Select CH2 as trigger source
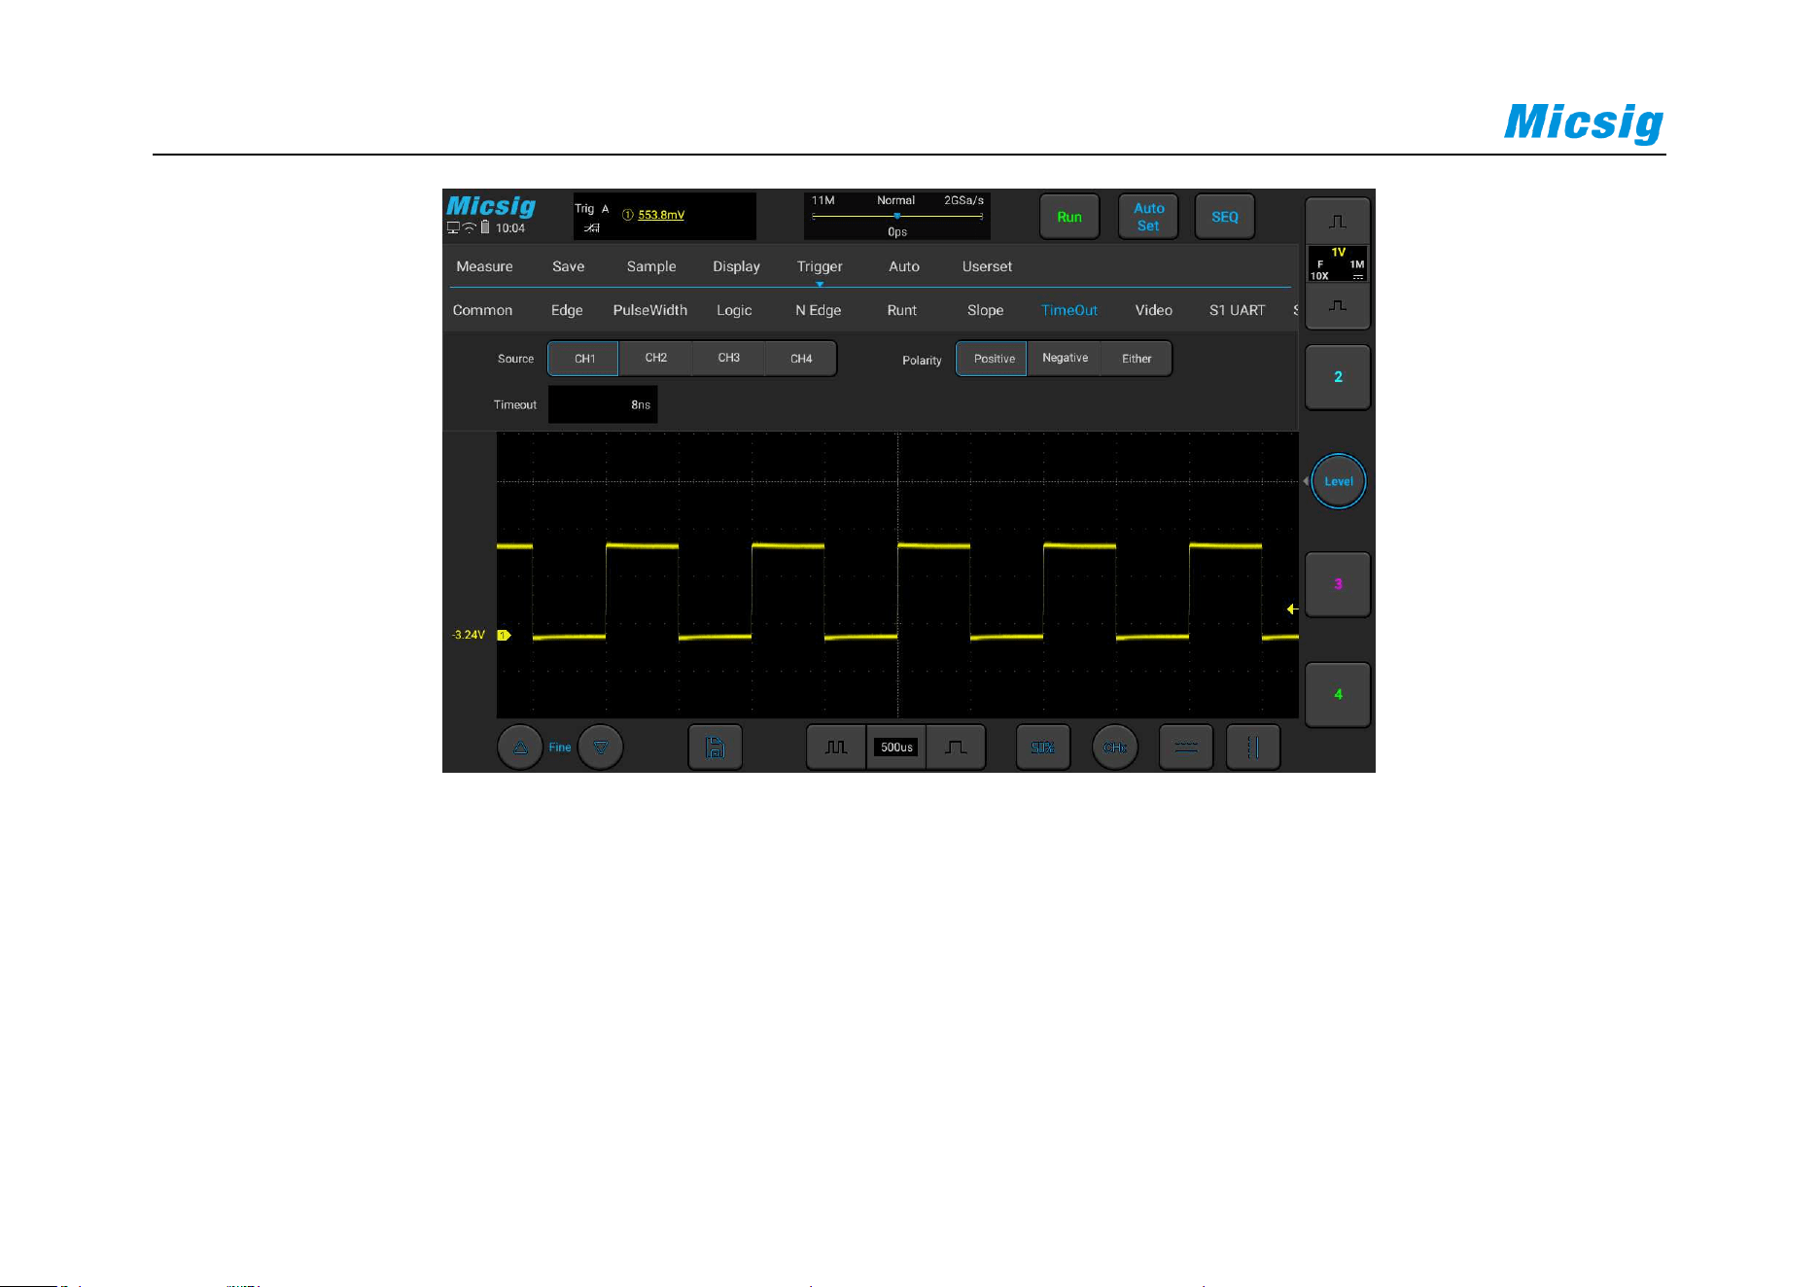This screenshot has height=1287, width=1820. pyautogui.click(x=656, y=358)
